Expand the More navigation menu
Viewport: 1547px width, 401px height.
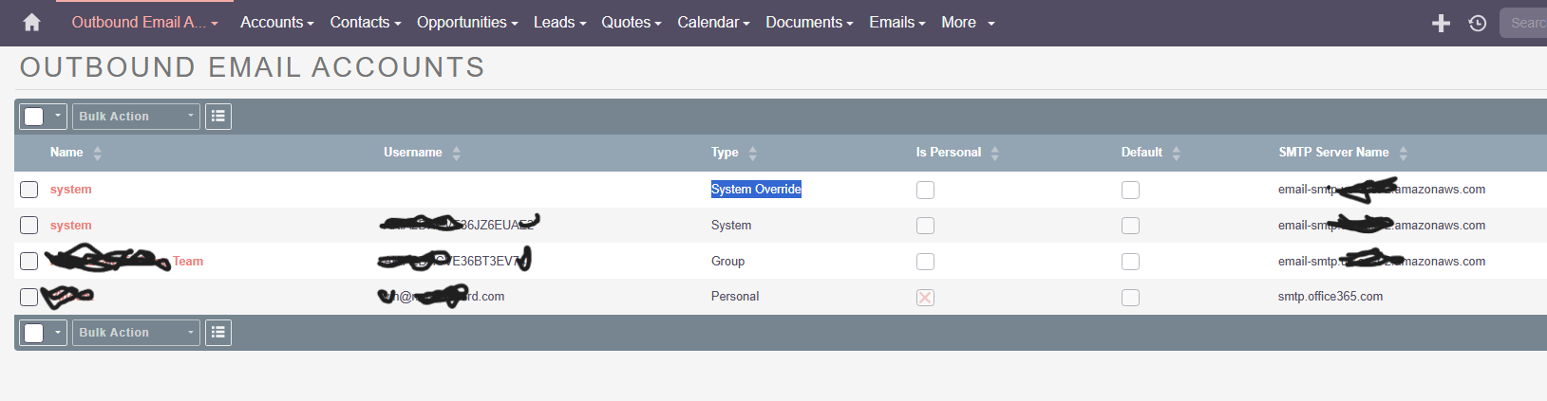tap(968, 23)
